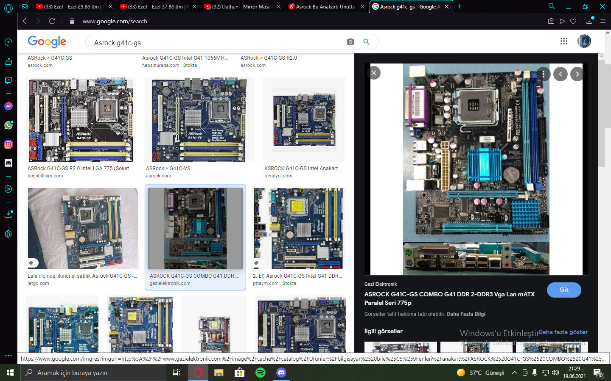The width and height of the screenshot is (611, 381).
Task: Open browser downloads in toolbar
Action: 589,21
